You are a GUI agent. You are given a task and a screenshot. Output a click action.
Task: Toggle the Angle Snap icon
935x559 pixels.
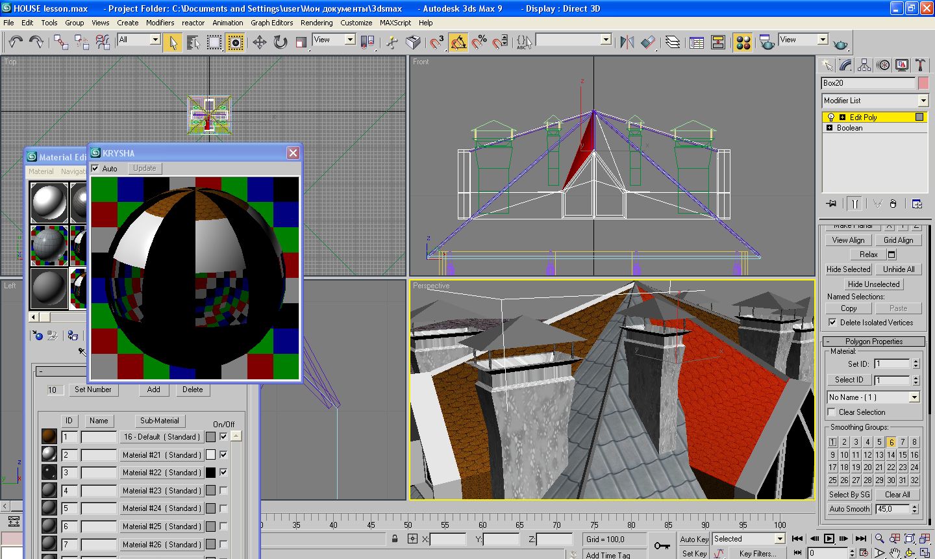458,42
